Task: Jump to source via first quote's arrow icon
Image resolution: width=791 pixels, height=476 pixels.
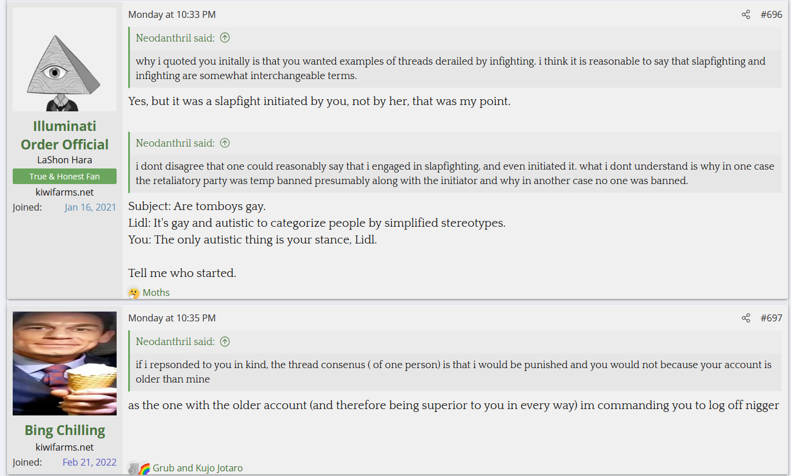Action: 225,38
